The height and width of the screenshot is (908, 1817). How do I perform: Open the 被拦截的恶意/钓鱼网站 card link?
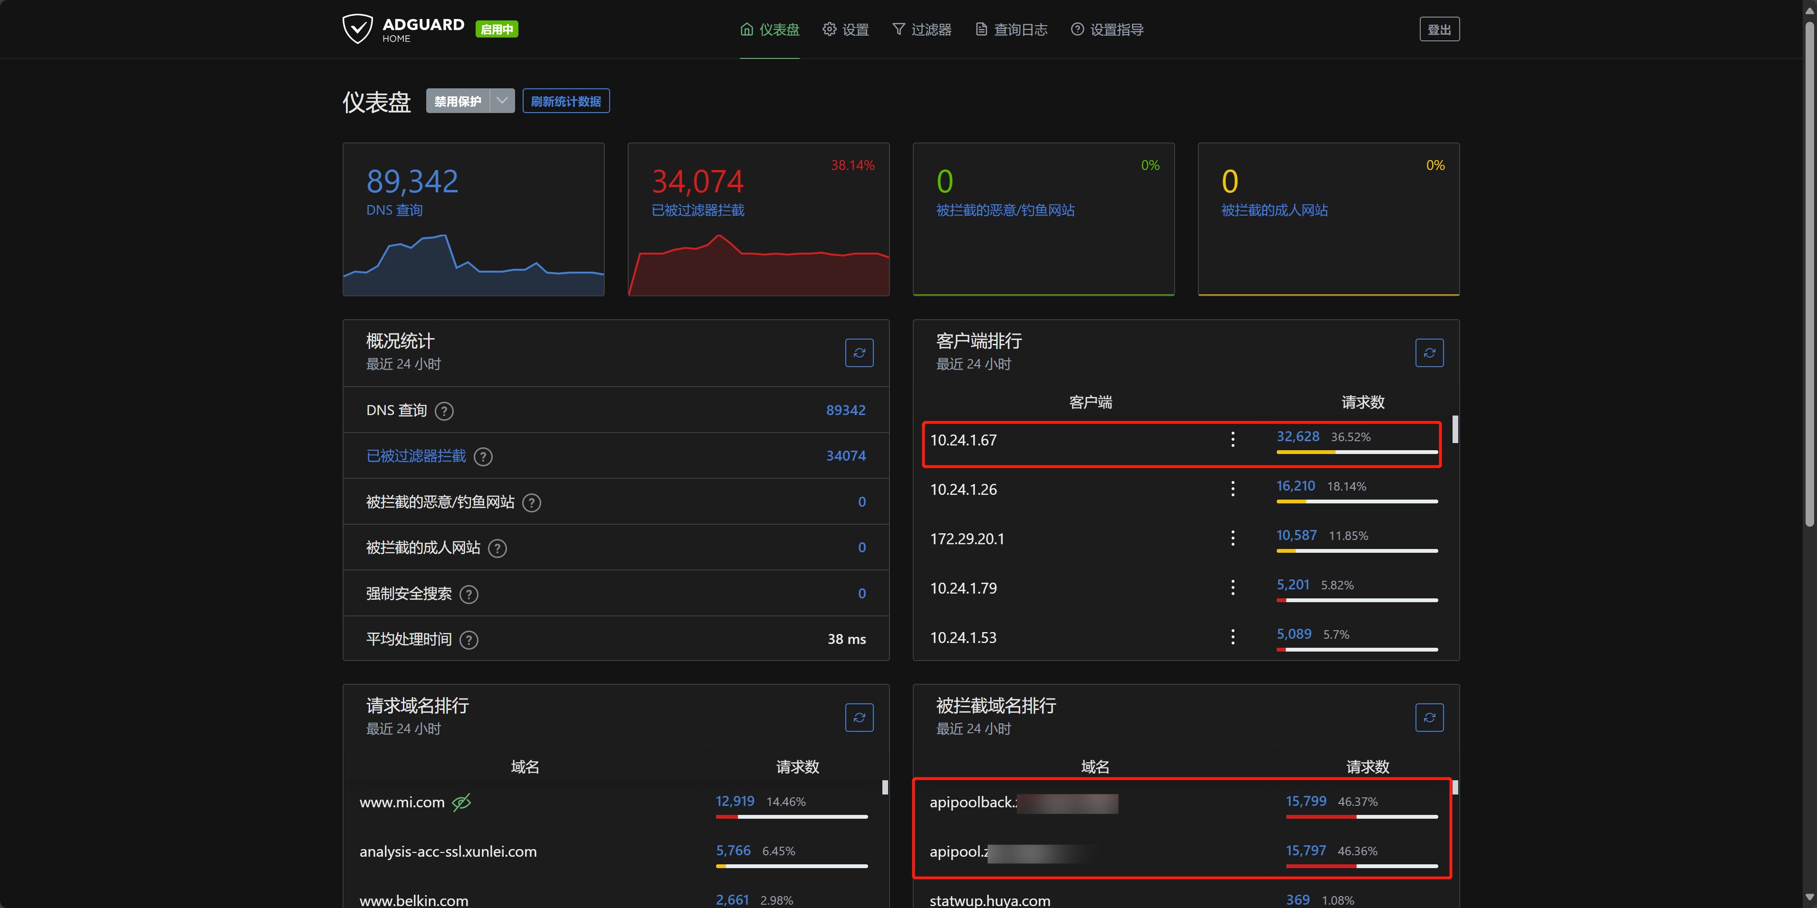click(1005, 210)
